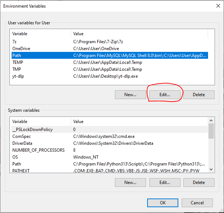Confirm the dialog with OK
224x213 pixels.
163,203
